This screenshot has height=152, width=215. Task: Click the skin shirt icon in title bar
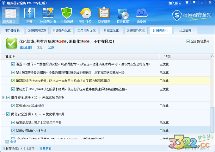click(x=187, y=3)
